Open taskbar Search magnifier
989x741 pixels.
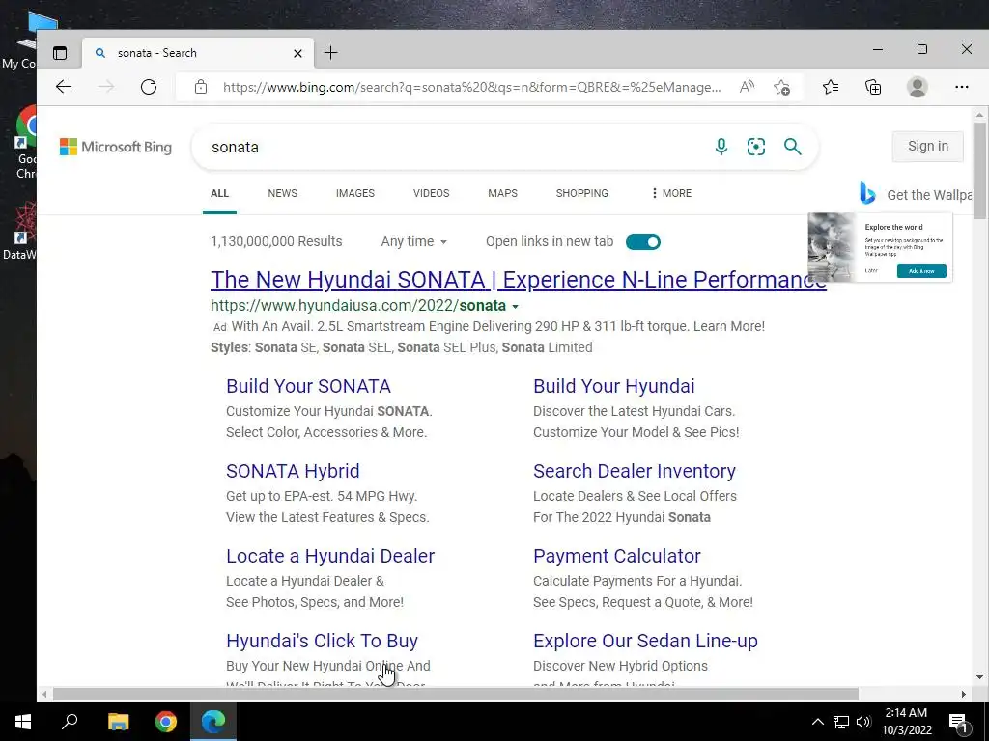pyautogui.click(x=70, y=722)
